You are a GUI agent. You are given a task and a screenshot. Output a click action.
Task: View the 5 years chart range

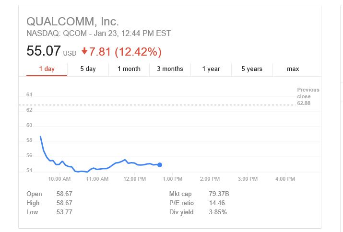[252, 69]
